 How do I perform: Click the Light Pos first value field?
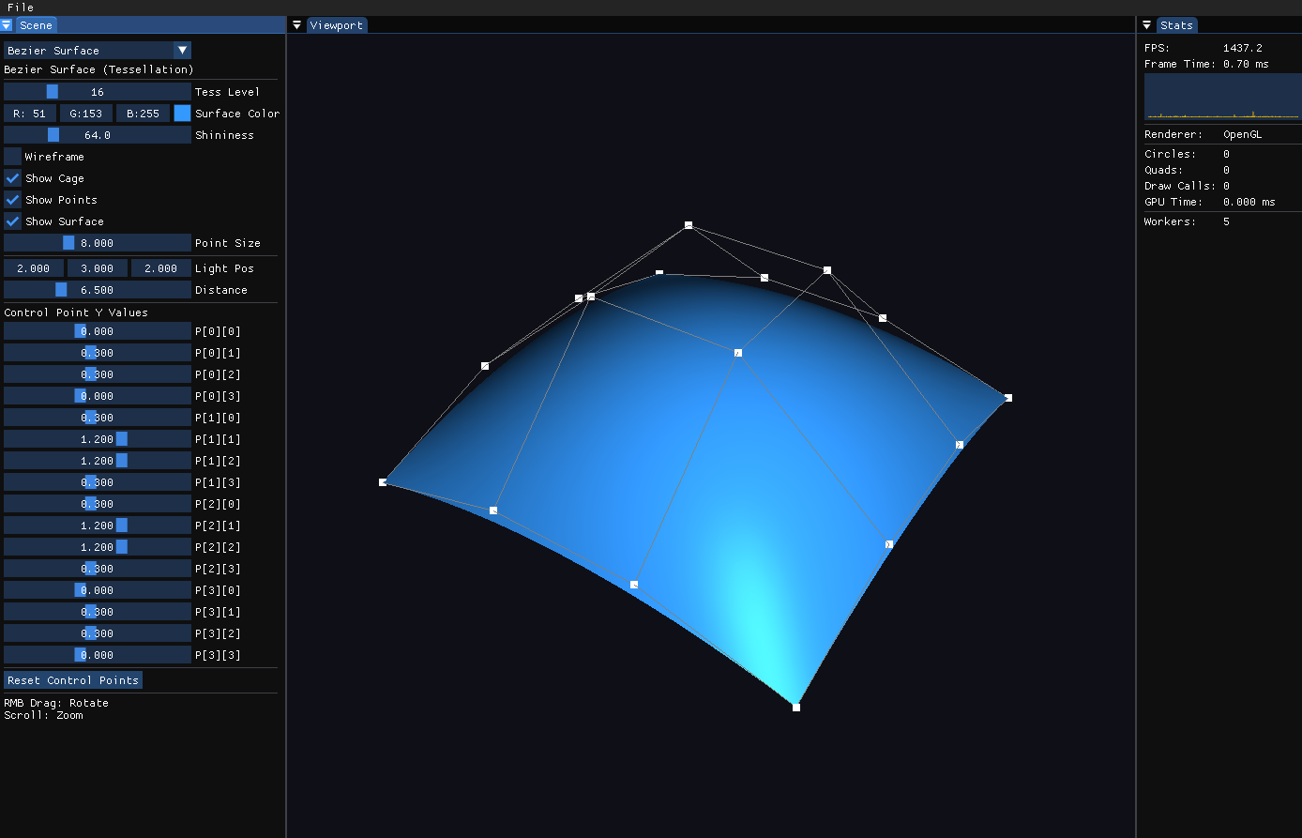(34, 268)
